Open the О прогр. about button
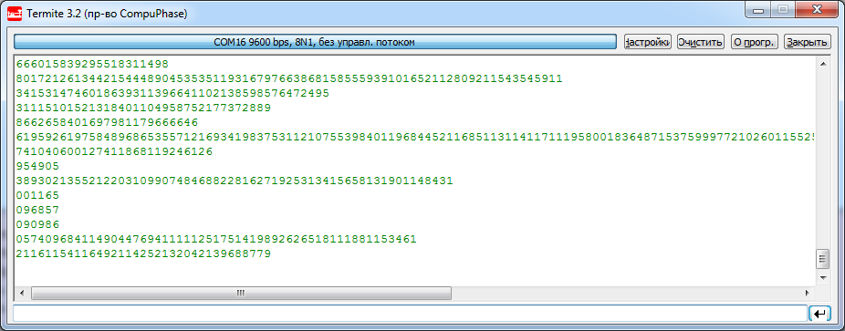This screenshot has width=845, height=331. 755,42
